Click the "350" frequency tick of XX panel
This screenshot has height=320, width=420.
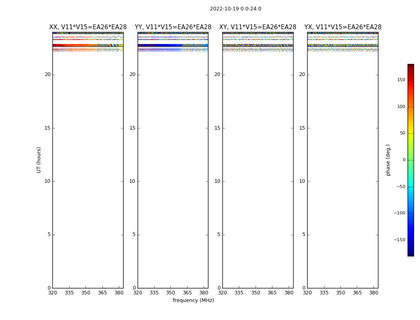point(86,293)
